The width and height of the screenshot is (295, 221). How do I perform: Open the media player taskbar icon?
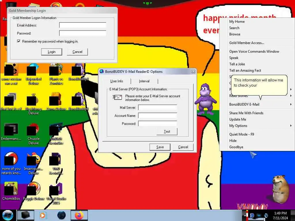coord(43,215)
